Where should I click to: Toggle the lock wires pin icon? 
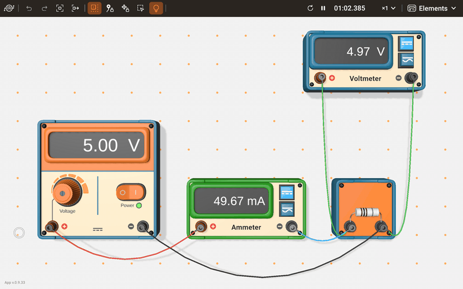[110, 8]
